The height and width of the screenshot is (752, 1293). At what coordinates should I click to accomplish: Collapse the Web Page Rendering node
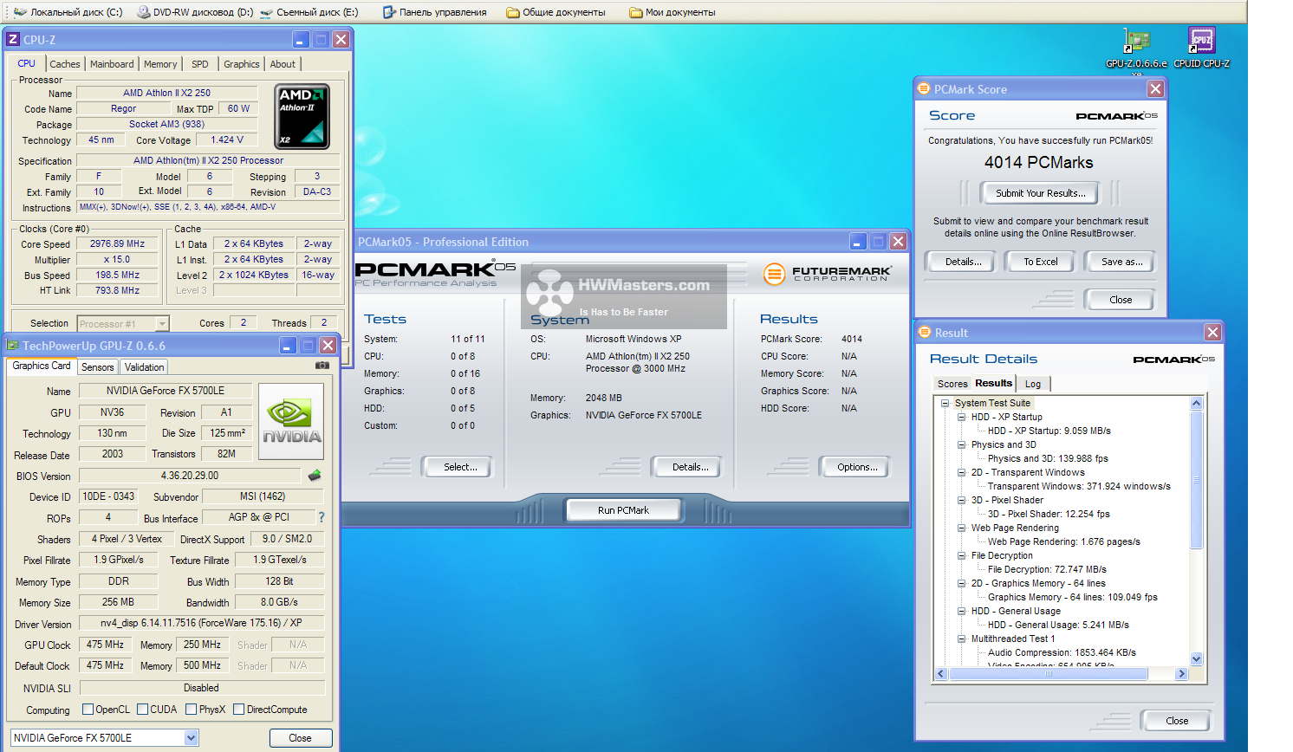tap(962, 528)
